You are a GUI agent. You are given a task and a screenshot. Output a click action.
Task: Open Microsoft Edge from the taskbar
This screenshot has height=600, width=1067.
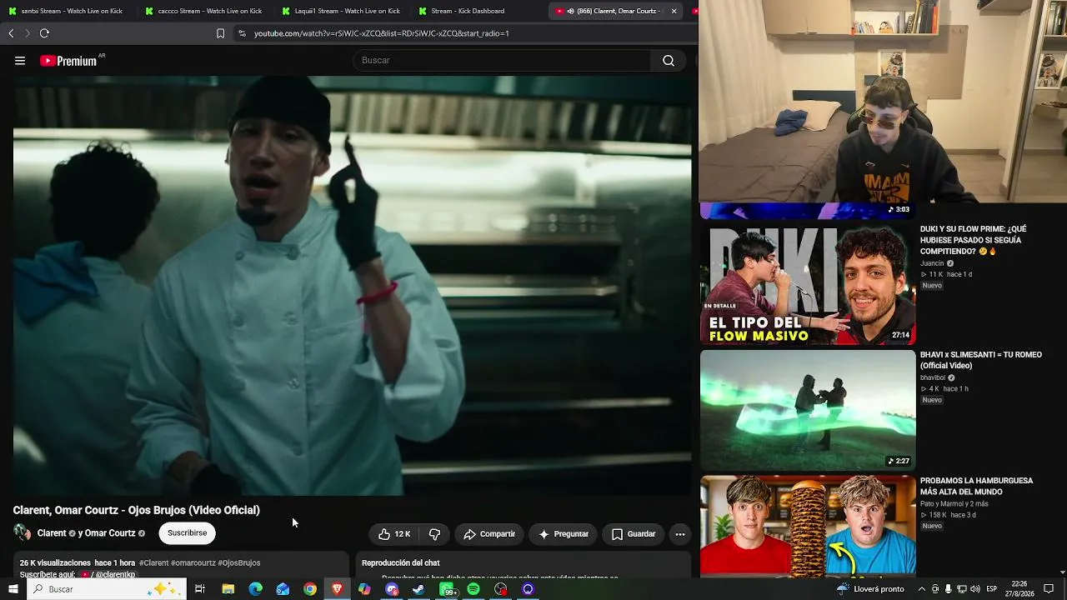click(255, 589)
